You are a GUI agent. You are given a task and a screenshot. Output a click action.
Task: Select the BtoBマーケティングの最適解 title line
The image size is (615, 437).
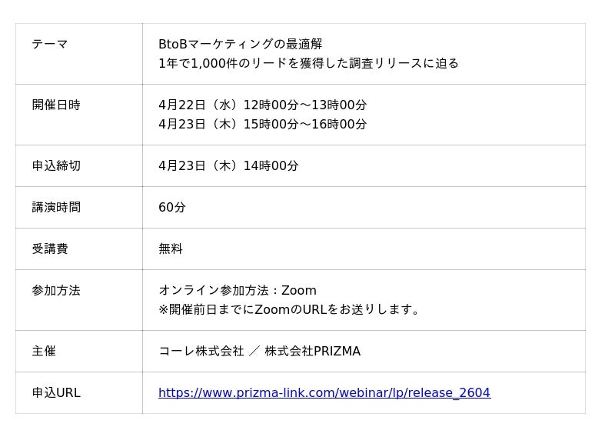pos(240,45)
